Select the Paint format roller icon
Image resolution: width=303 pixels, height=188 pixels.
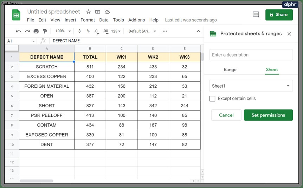point(45,31)
